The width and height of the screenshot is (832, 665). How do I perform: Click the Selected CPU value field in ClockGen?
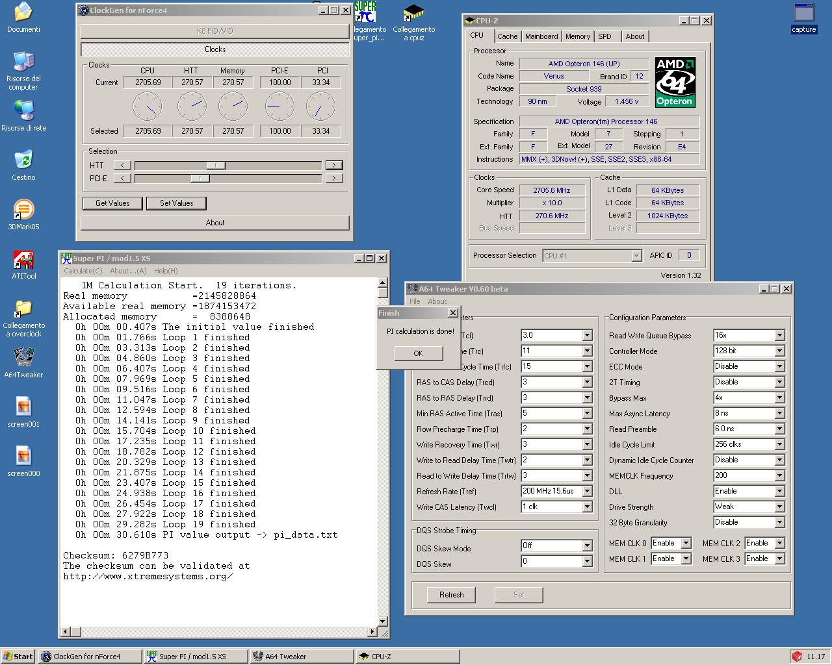(x=148, y=131)
